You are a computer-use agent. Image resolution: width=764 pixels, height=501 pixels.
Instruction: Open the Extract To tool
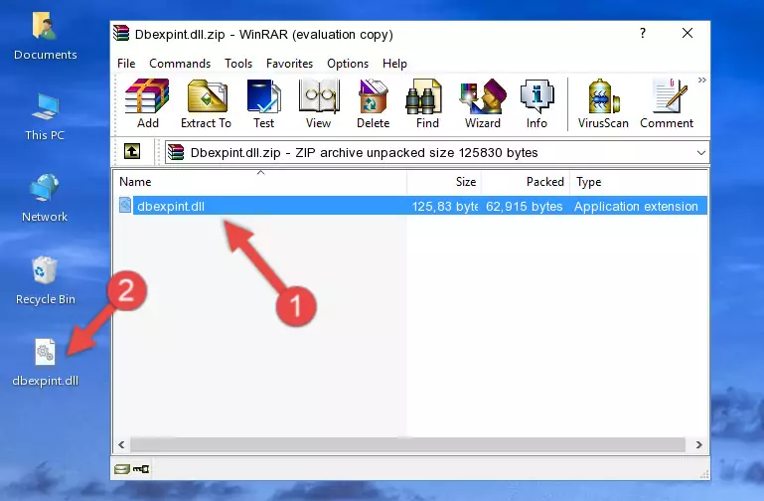click(x=206, y=103)
